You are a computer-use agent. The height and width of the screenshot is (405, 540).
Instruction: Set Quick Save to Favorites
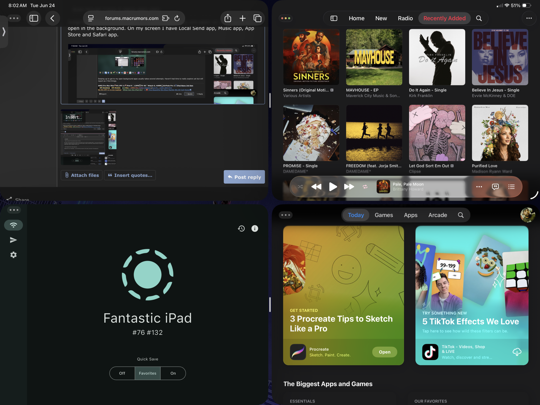point(147,373)
